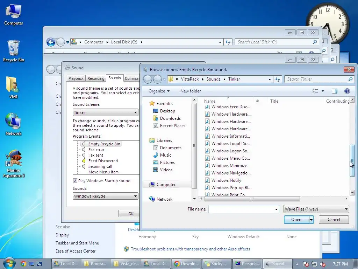Click the Windows Start orb
The width and height of the screenshot is (358, 269).
9,263
